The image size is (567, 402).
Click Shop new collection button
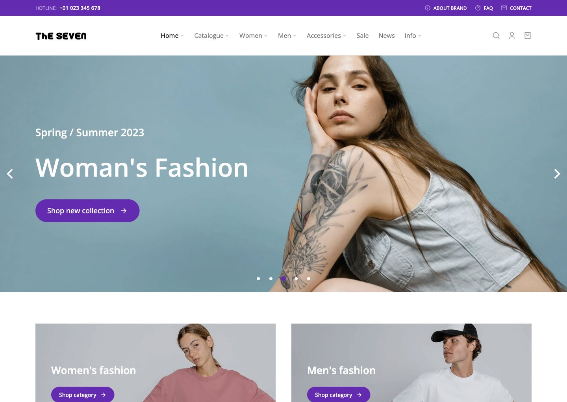(87, 210)
